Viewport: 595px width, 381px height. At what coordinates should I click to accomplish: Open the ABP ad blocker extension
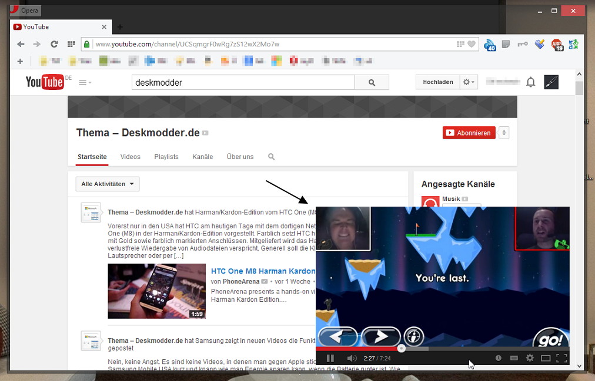pos(557,45)
